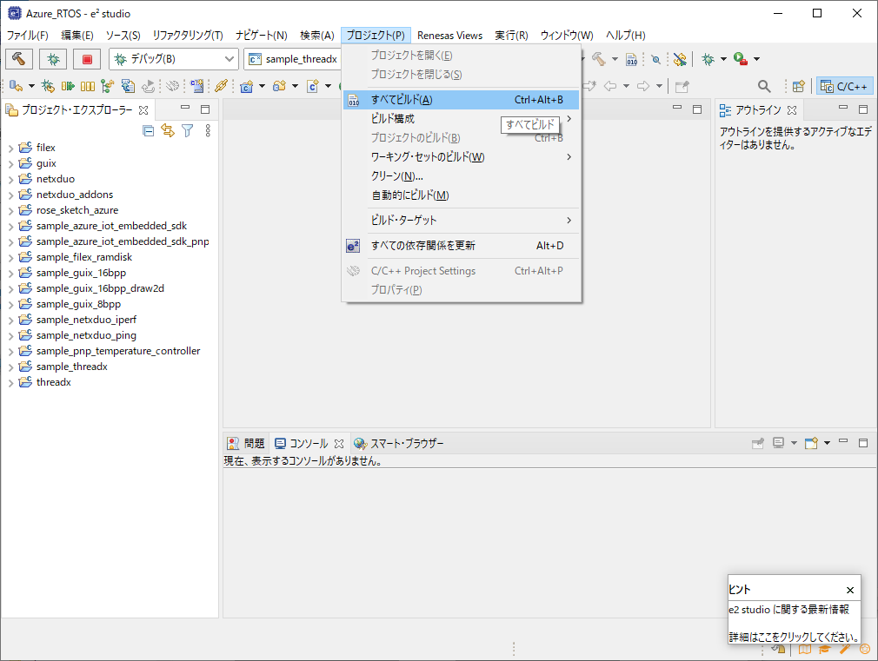The image size is (878, 661).
Task: Click the new C source file icon
Action: coord(313,86)
